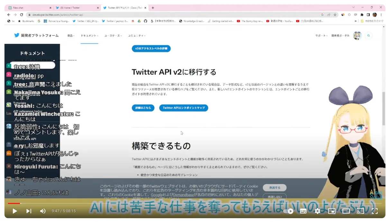Show more bookmarks with the » chevron

click(355, 21)
